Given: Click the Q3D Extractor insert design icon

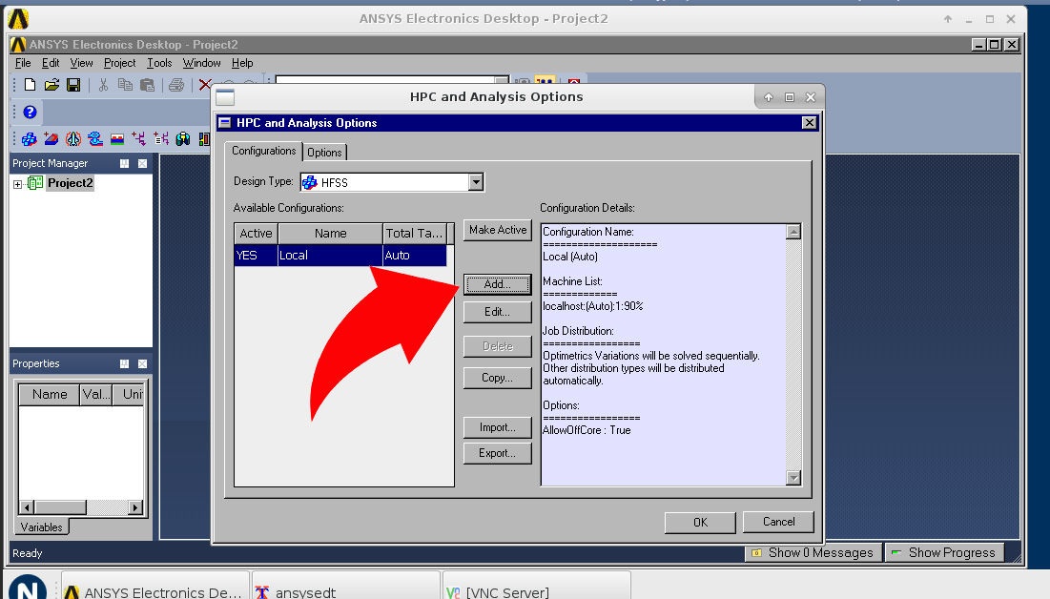Looking at the screenshot, I should (95, 138).
